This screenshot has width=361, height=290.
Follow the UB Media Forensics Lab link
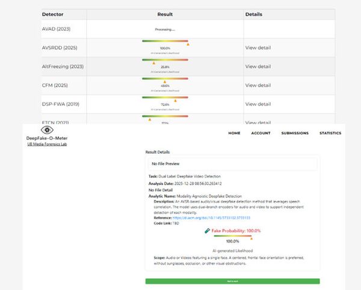click(x=46, y=145)
